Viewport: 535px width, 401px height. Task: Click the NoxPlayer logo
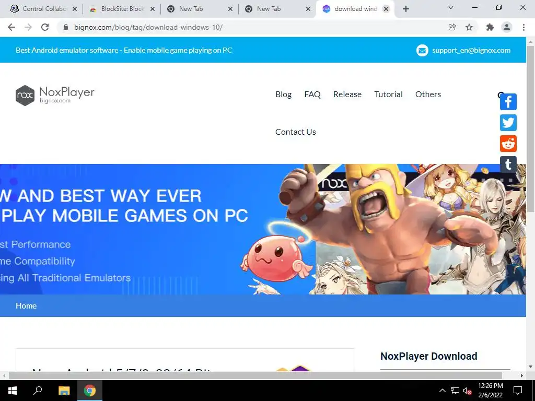point(55,95)
